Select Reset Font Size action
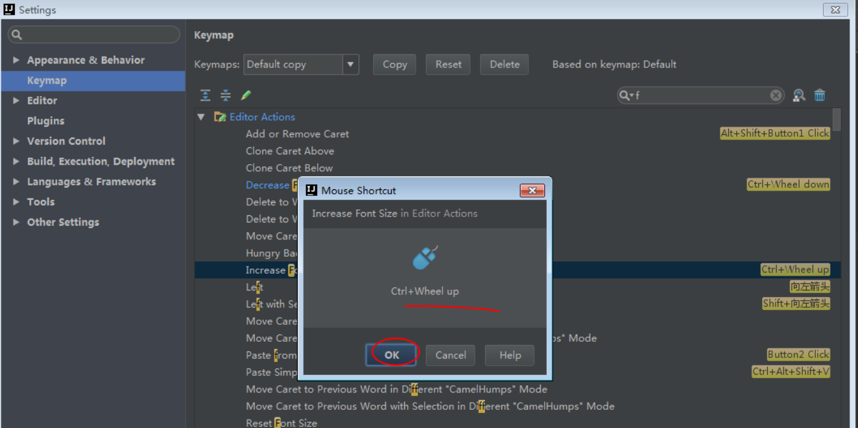 281,423
